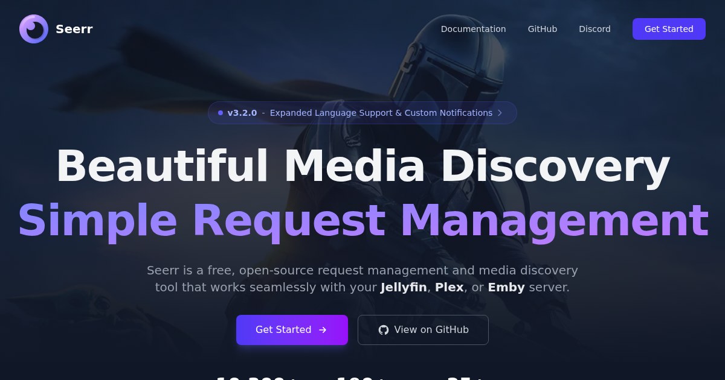Click the View on GitHub button
This screenshot has height=380, width=725.
[423, 330]
